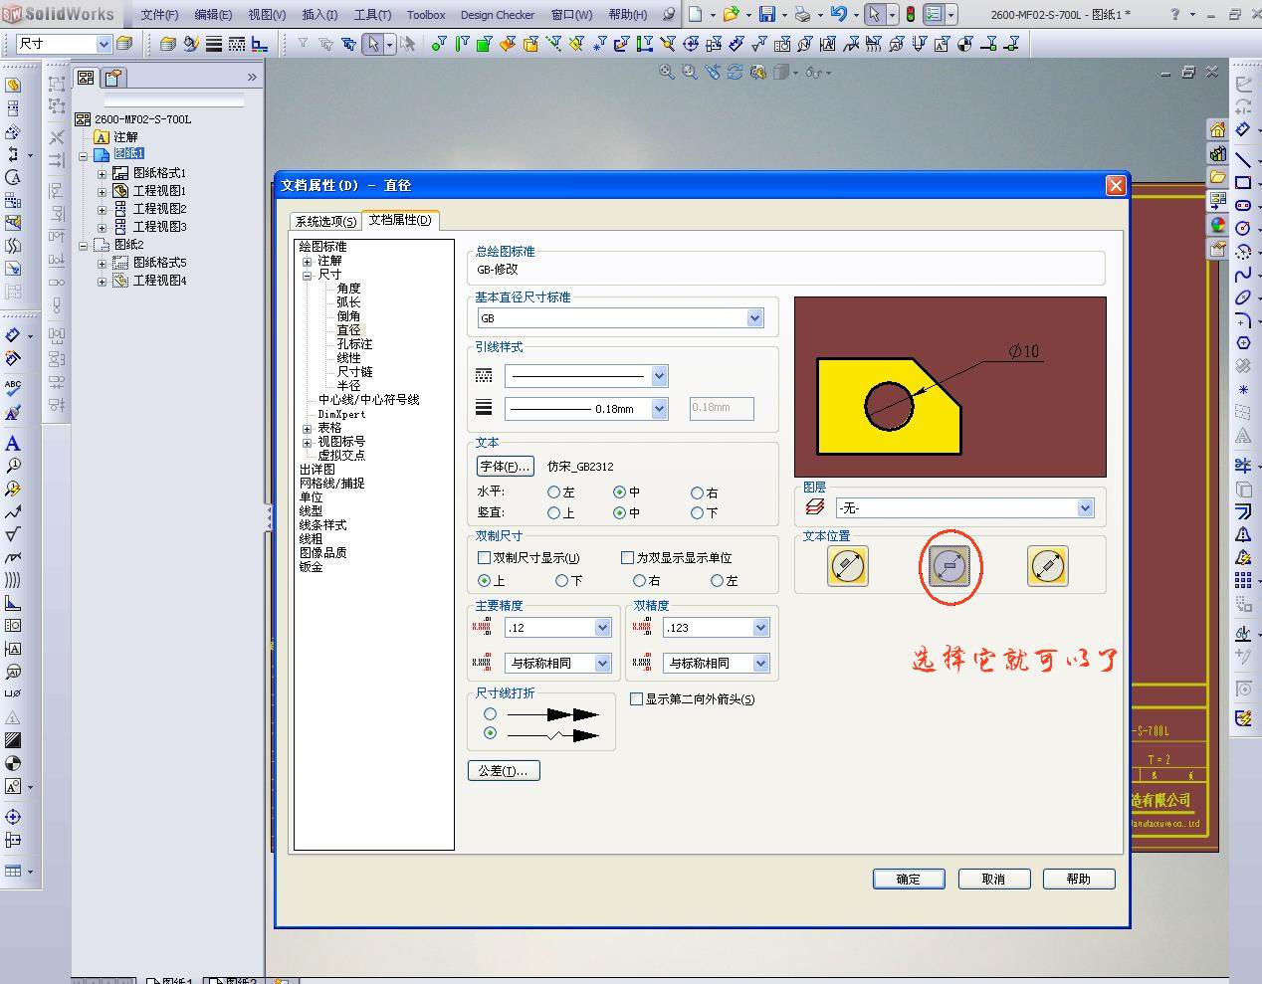Enable 显示第二向外箭头 checkbox
This screenshot has width=1262, height=984.
point(636,699)
